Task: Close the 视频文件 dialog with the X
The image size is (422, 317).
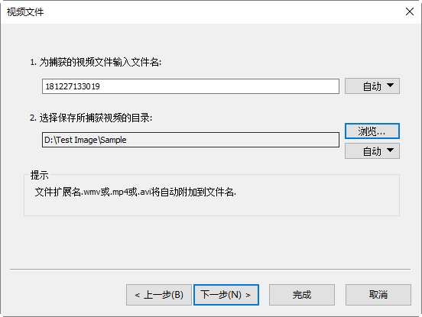Action: [x=410, y=11]
